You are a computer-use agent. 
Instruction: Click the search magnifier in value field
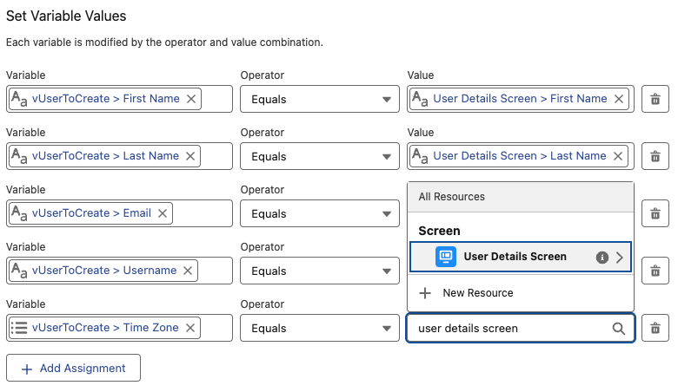619,329
